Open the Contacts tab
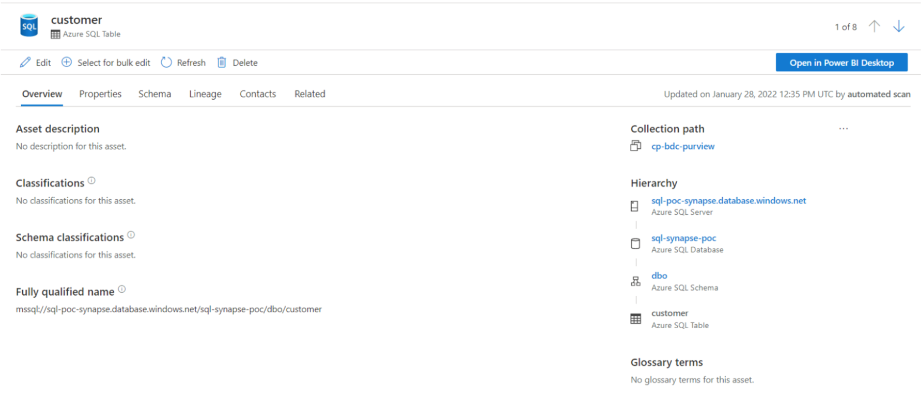This screenshot has width=924, height=393. [x=258, y=94]
